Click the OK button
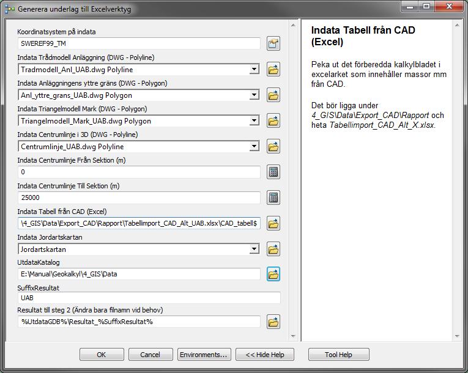 (102, 355)
